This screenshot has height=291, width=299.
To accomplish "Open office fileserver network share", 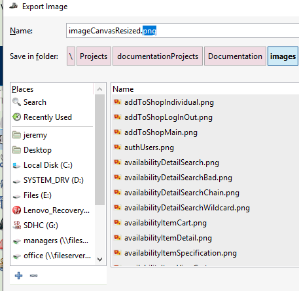I will [x=57, y=256].
